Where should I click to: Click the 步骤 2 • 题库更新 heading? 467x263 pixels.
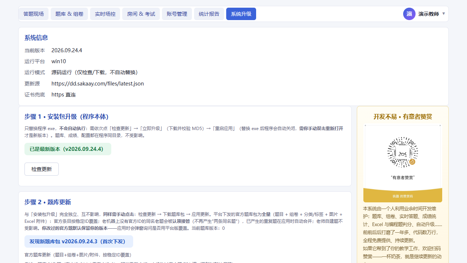coord(48,202)
